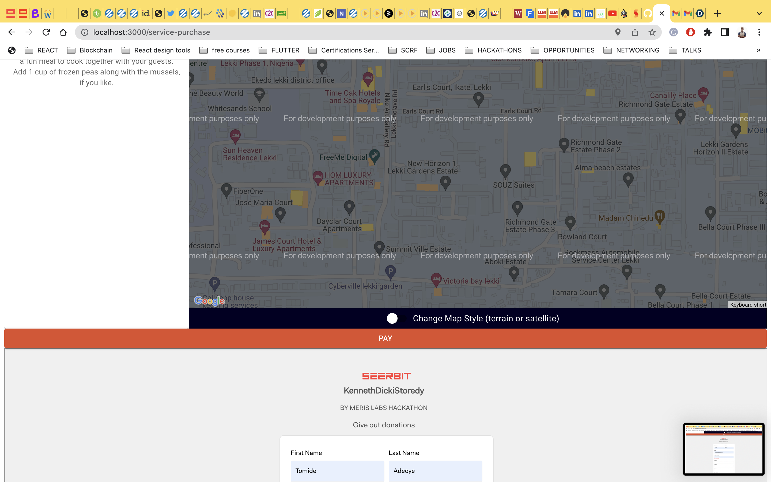Image resolution: width=771 pixels, height=482 pixels.
Task: Open the tab search chevron
Action: pos(759,13)
